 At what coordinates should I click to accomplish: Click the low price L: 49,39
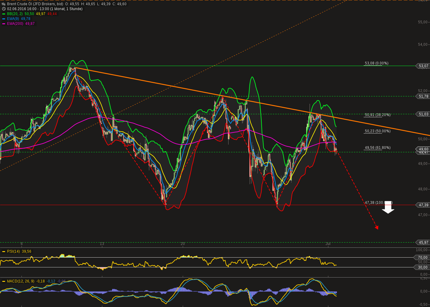[x=103, y=4]
